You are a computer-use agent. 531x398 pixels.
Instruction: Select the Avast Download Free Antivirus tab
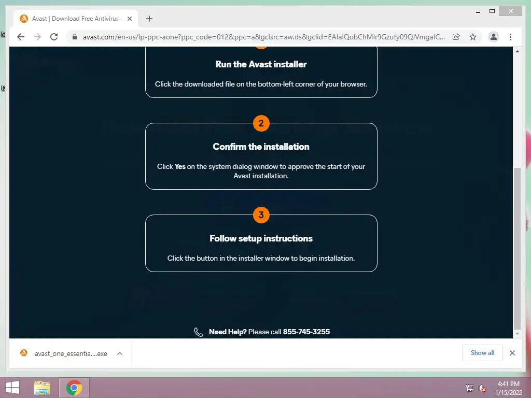76,19
